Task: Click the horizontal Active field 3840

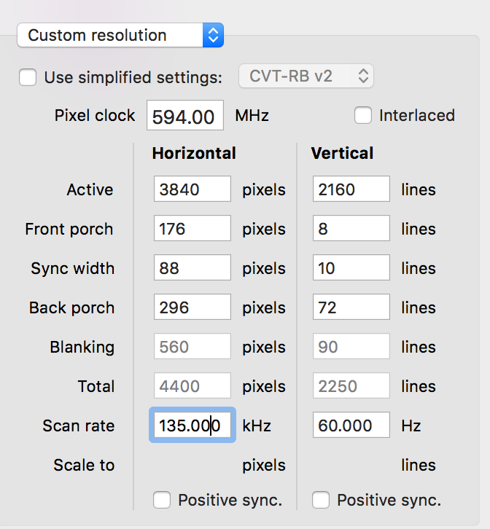Action: pos(192,189)
